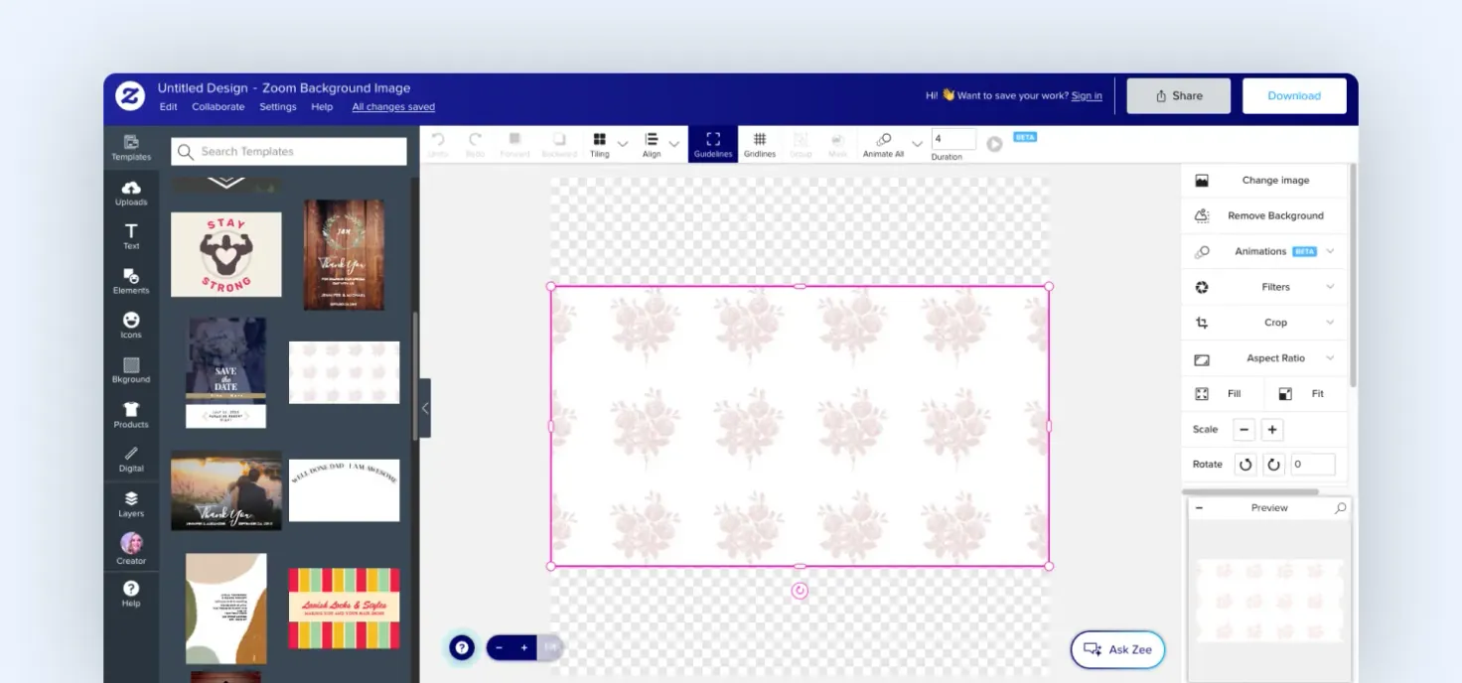Open the Bkground panel
This screenshot has height=683, width=1462.
tap(131, 370)
